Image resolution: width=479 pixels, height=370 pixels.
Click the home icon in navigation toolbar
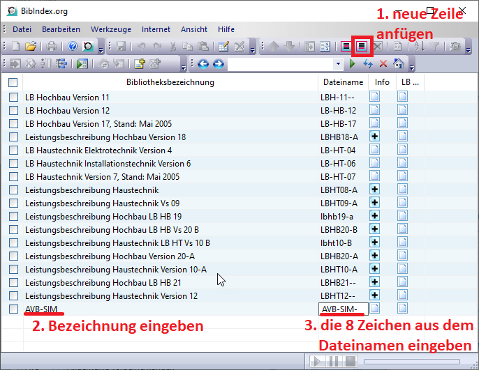398,64
